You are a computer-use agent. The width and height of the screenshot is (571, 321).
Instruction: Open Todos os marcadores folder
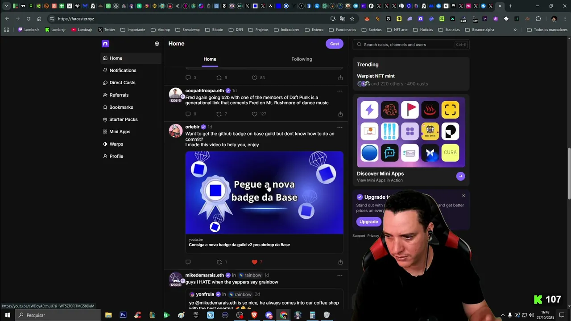(547, 30)
